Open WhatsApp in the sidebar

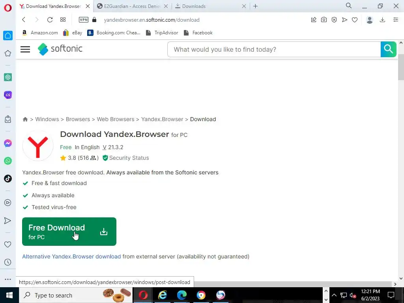click(x=8, y=161)
